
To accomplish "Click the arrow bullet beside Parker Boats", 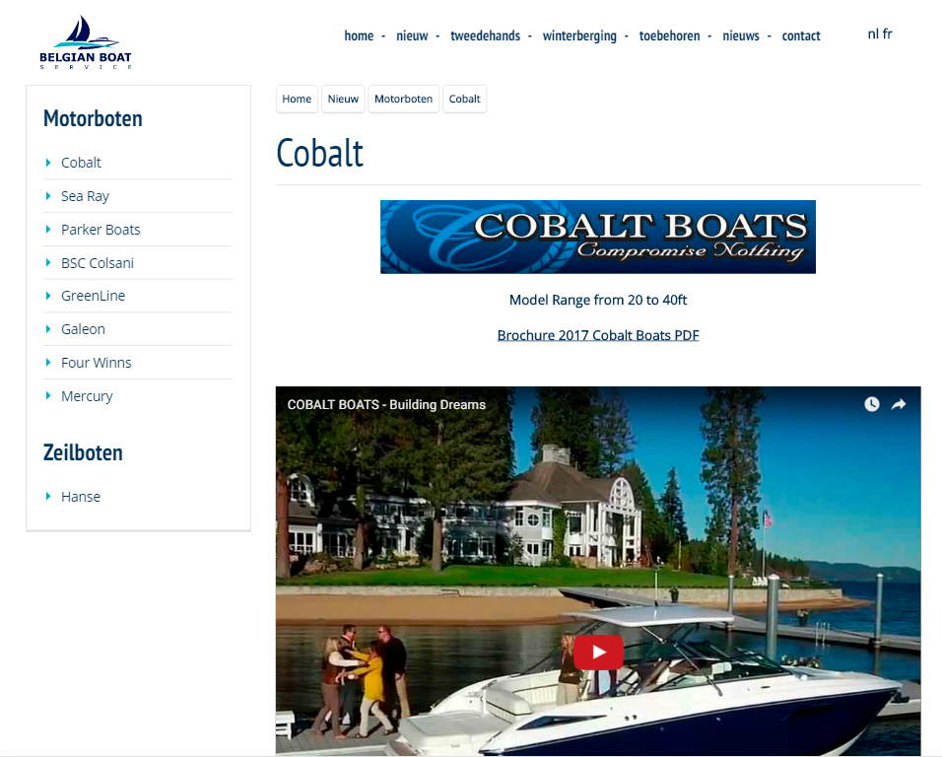I will pyautogui.click(x=48, y=229).
